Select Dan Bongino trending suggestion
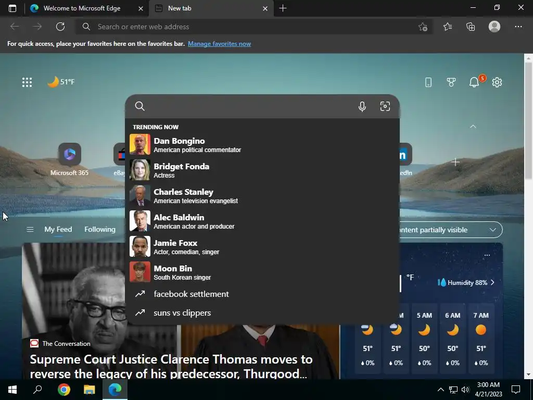The height and width of the screenshot is (400, 533). click(x=262, y=145)
